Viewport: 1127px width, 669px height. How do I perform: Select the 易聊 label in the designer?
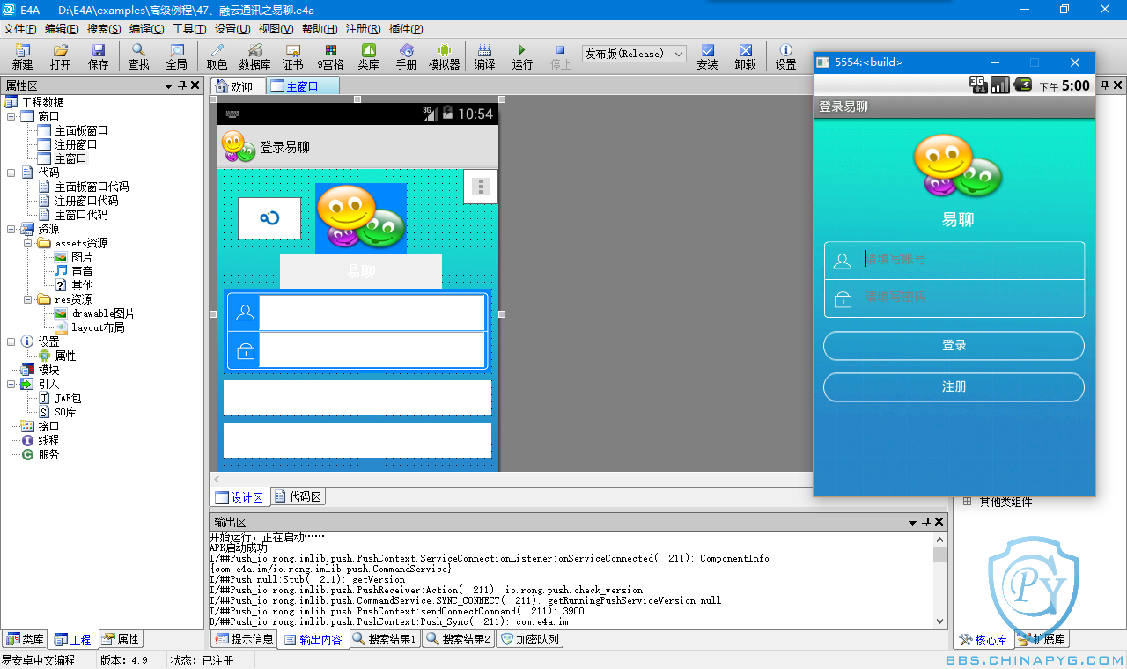click(x=360, y=271)
